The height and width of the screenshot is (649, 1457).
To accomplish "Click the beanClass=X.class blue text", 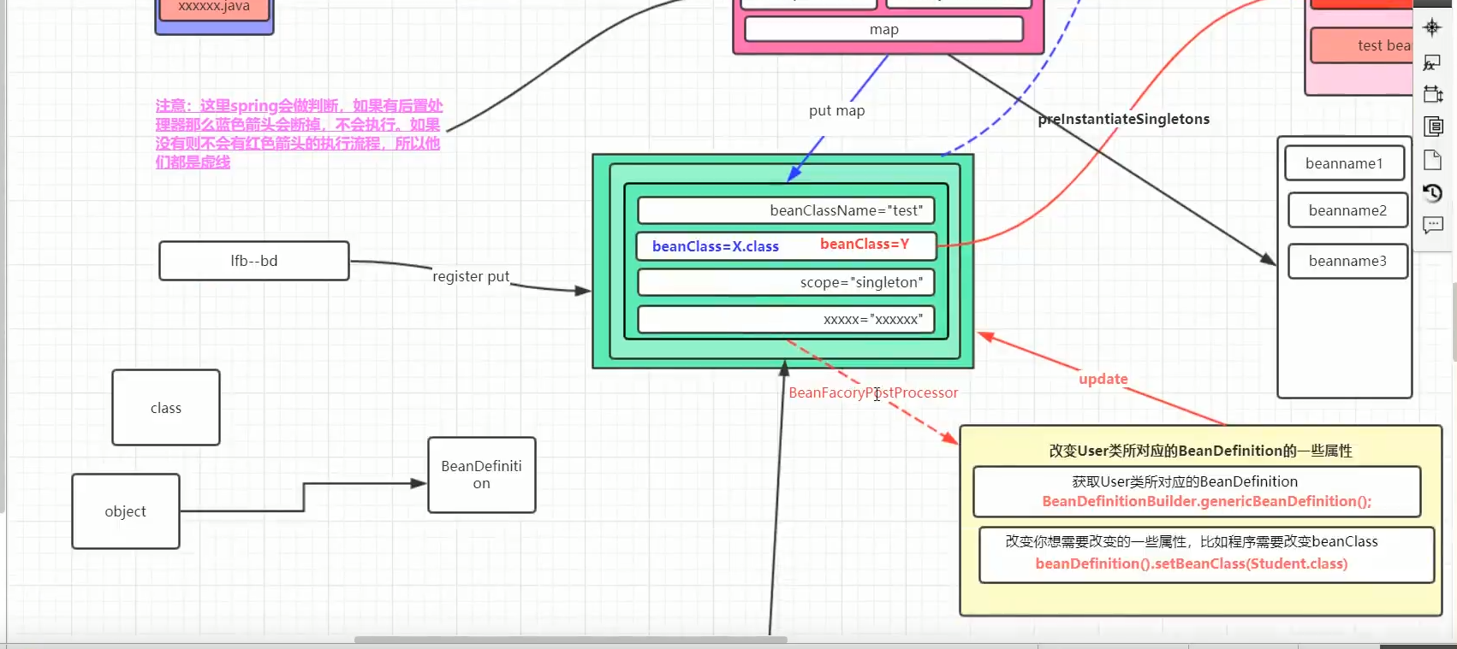I will (716, 246).
